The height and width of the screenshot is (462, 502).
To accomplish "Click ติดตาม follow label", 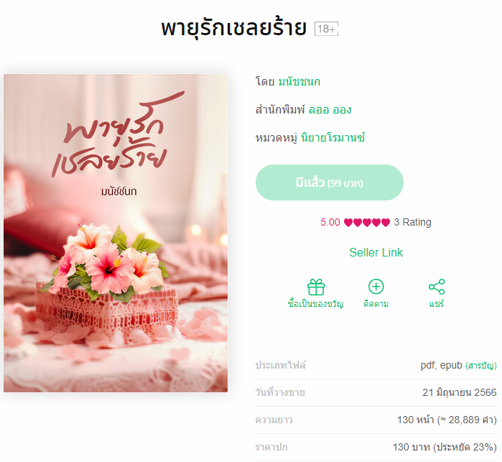I will point(376,303).
